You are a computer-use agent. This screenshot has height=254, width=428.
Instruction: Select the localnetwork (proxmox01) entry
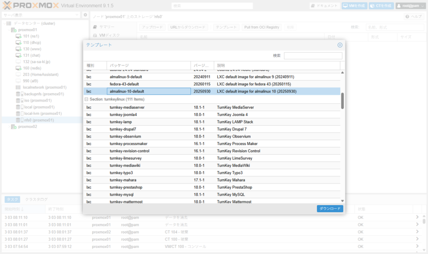point(45,88)
